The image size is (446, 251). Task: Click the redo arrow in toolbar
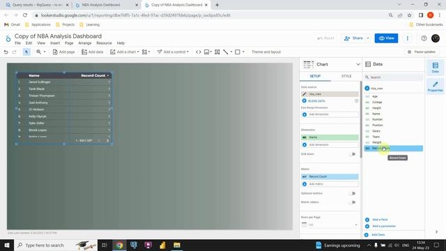pos(14,52)
